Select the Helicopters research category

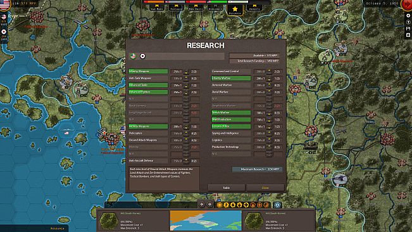[148, 133]
